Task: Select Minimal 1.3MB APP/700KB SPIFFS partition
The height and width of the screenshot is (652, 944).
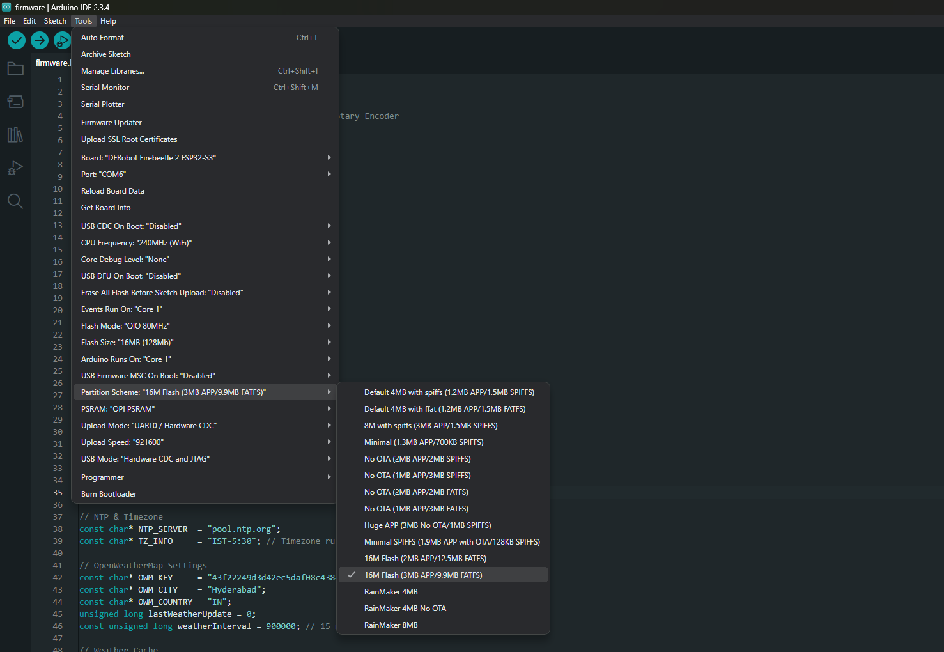Action: [x=444, y=442]
